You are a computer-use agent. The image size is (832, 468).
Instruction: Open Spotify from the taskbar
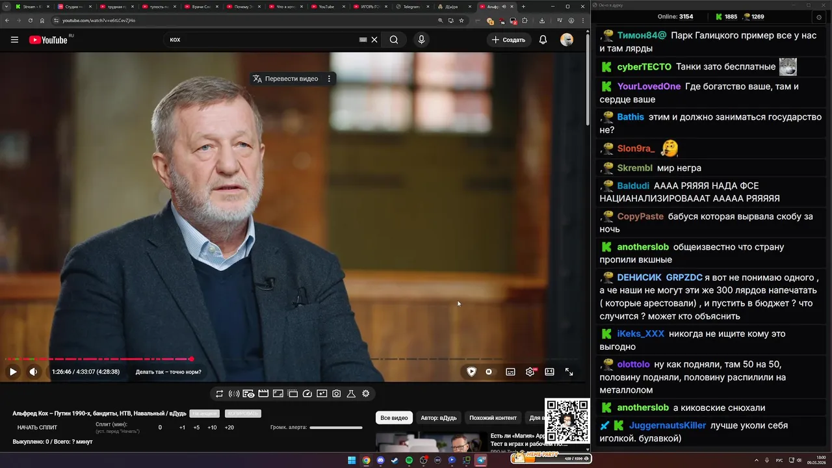409,460
